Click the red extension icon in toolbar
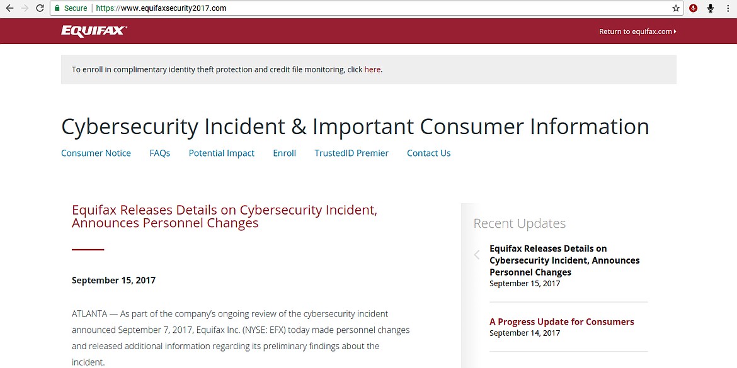737x368 pixels. click(x=694, y=8)
